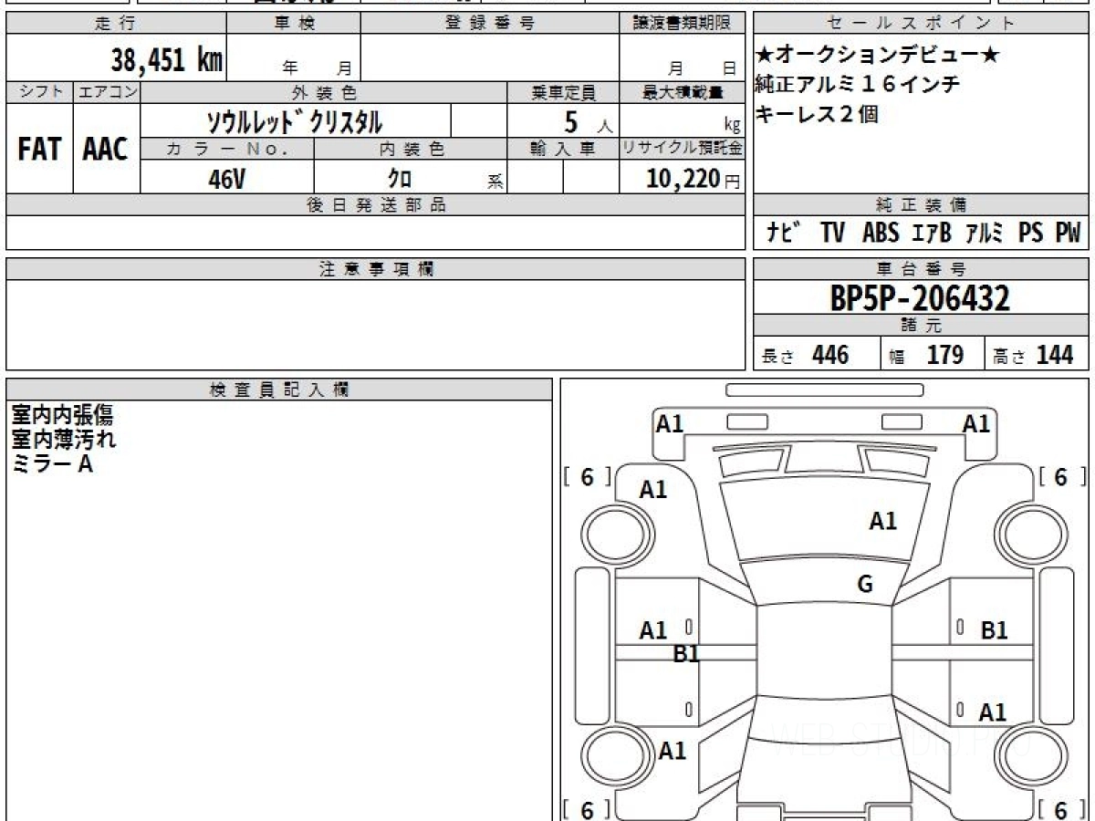
Task: Select the 走行 header cell
Action: (x=116, y=24)
